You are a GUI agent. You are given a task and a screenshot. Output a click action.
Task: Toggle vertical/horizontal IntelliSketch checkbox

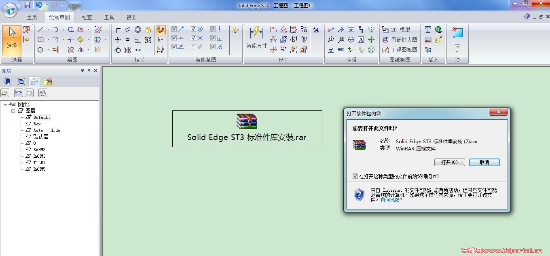coord(213,29)
